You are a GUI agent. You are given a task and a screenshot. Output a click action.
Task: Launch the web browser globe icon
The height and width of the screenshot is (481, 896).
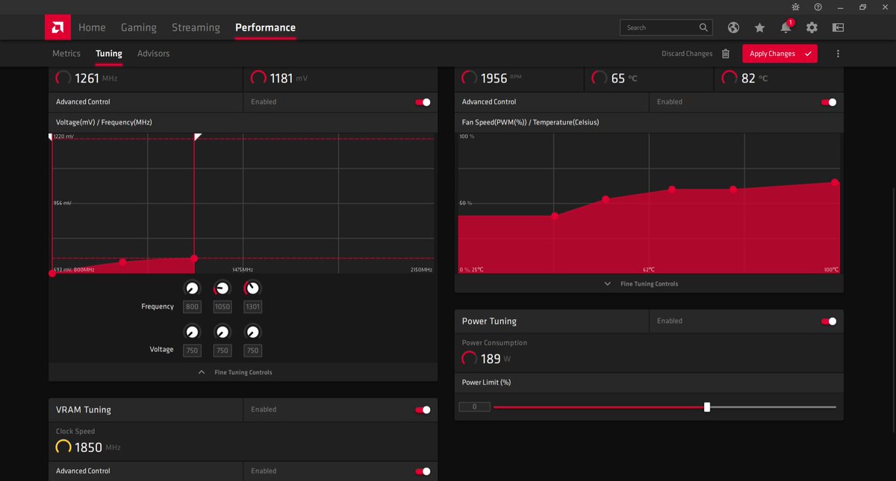click(x=733, y=28)
